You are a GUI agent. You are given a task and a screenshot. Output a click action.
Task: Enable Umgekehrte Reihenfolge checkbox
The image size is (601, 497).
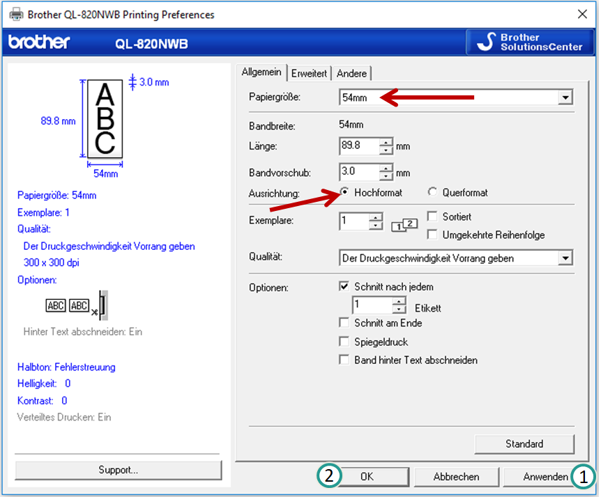pos(432,234)
